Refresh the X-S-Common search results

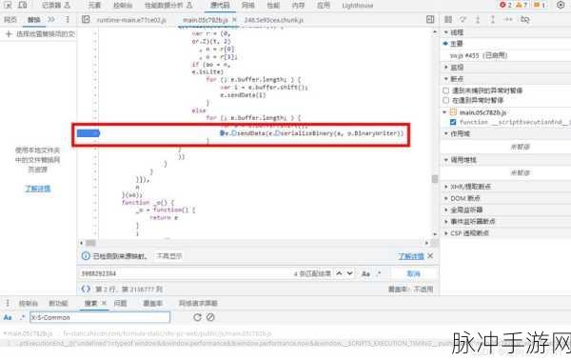click(x=197, y=317)
